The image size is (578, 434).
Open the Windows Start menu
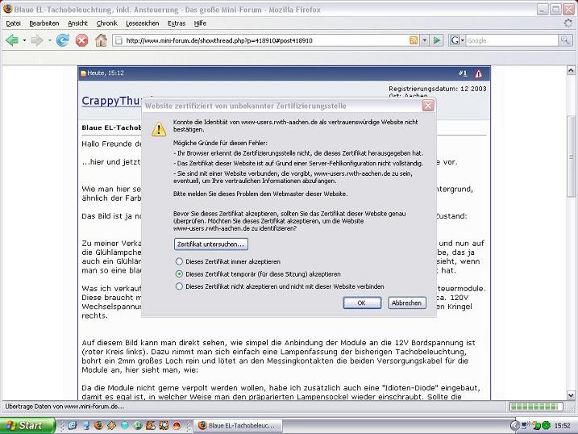click(25, 425)
